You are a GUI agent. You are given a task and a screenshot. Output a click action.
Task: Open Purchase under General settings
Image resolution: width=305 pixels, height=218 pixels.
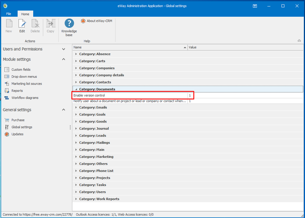pyautogui.click(x=18, y=120)
